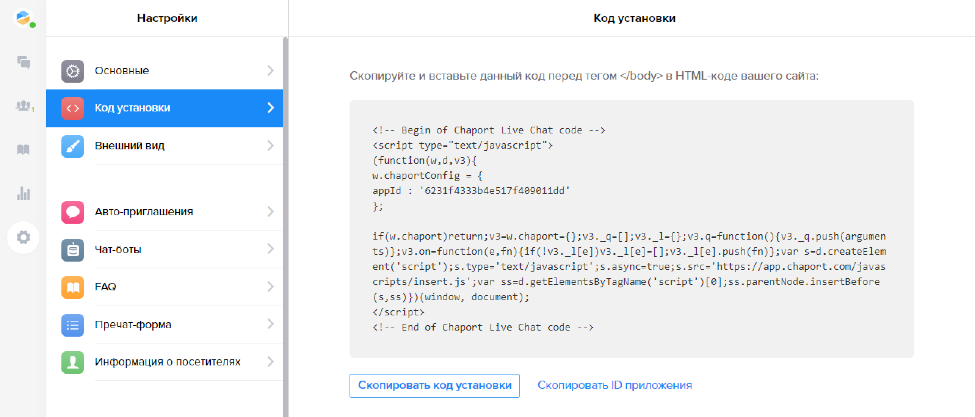Click the orange FAQ book icon
The height and width of the screenshot is (417, 975).
[x=72, y=287]
